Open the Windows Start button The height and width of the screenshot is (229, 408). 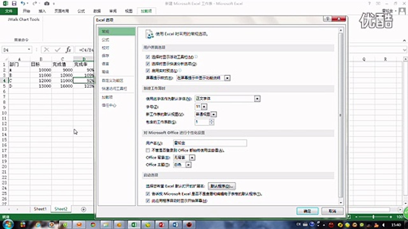click(8, 224)
